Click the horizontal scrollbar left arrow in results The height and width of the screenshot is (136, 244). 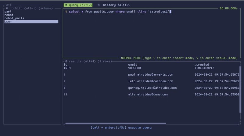pyautogui.click(x=64, y=123)
